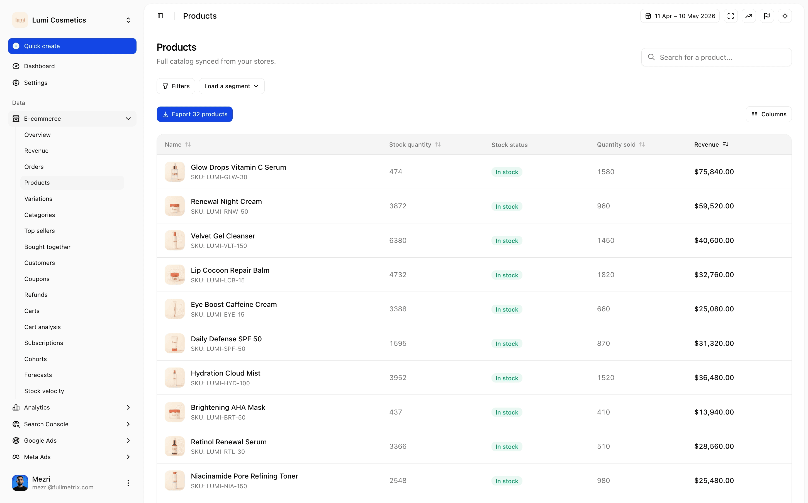This screenshot has height=503, width=808.
Task: Click Mezri's profile avatar
Action: click(x=20, y=483)
